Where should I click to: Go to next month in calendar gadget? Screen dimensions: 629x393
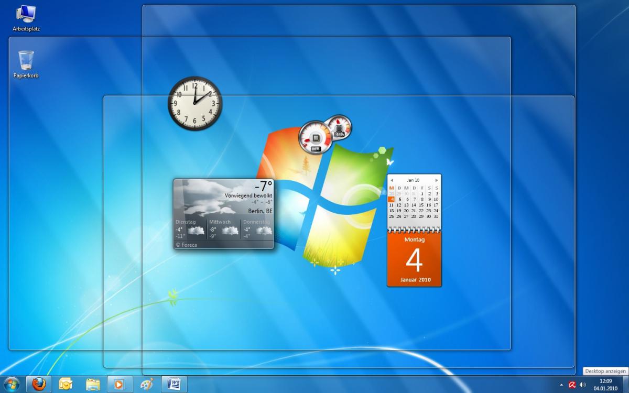click(437, 180)
